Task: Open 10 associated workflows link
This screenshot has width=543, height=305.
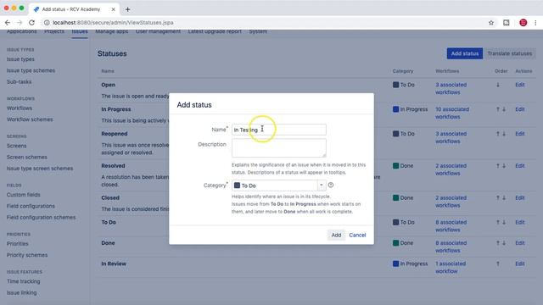Action: click(452, 113)
